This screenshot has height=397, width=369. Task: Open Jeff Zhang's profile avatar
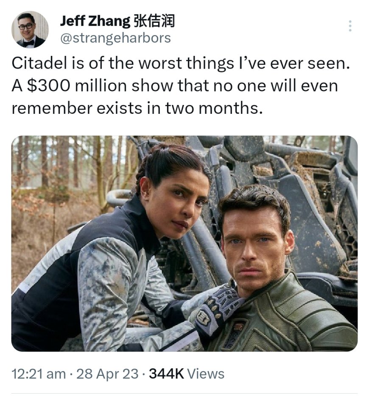[x=30, y=30]
